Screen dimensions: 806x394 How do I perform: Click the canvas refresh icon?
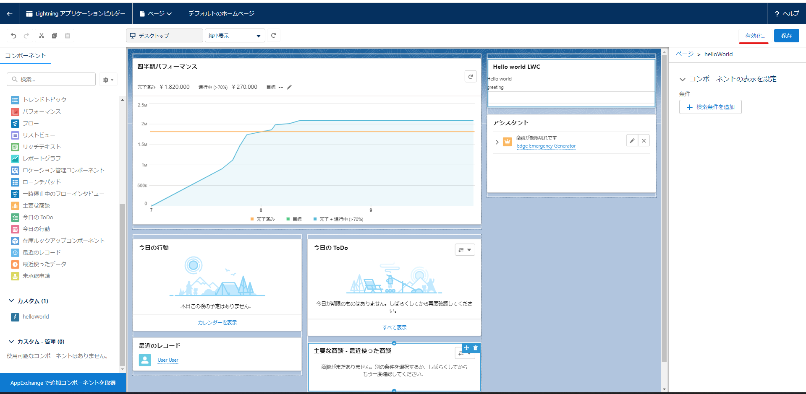274,36
